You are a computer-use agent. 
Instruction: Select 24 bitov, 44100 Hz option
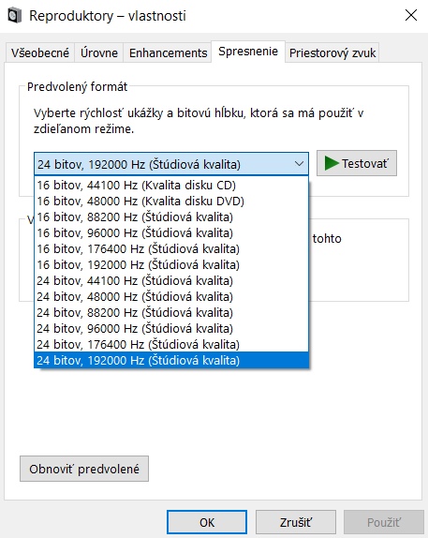click(x=171, y=280)
